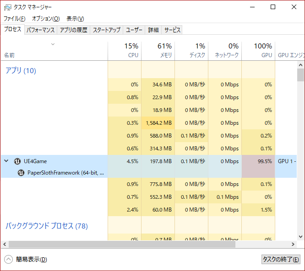Switch to the パフォーマンス tab

click(41, 30)
